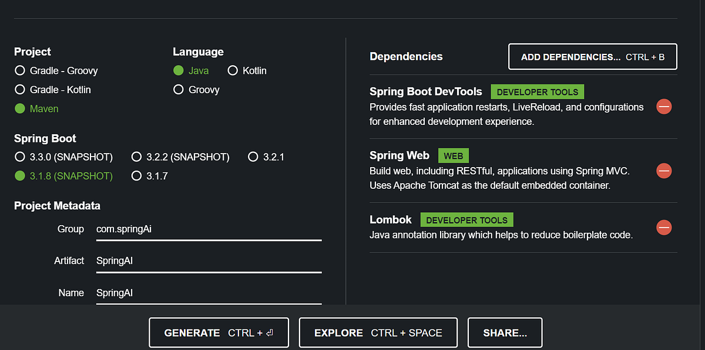The width and height of the screenshot is (705, 350).
Task: Open the SHARE... dialog
Action: tap(505, 332)
